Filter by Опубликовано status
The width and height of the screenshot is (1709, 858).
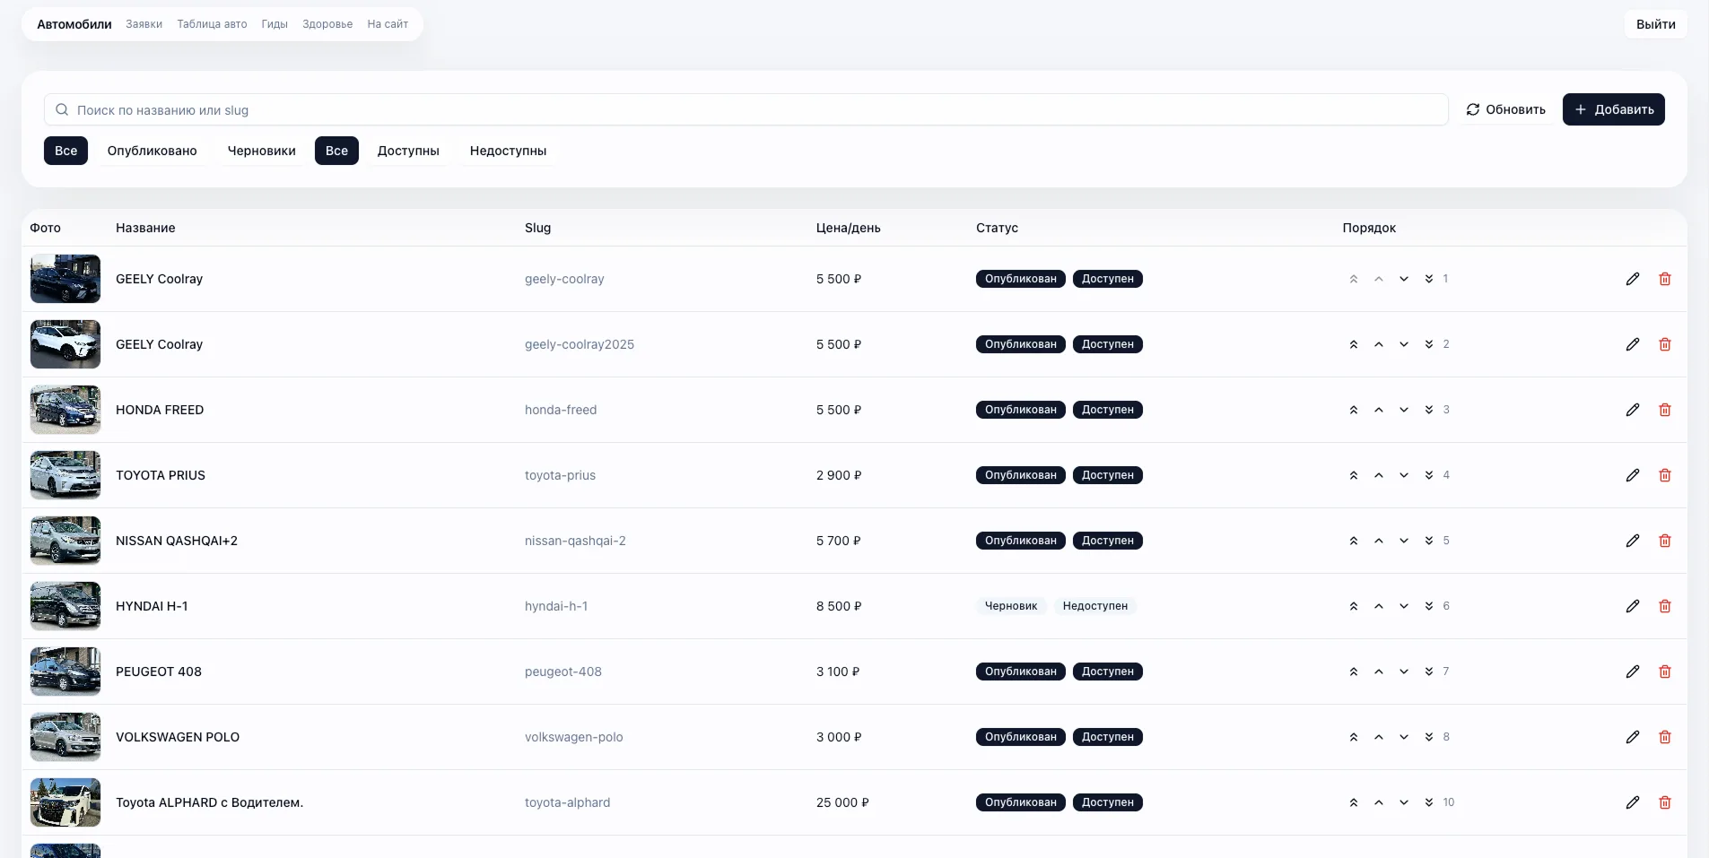point(153,151)
